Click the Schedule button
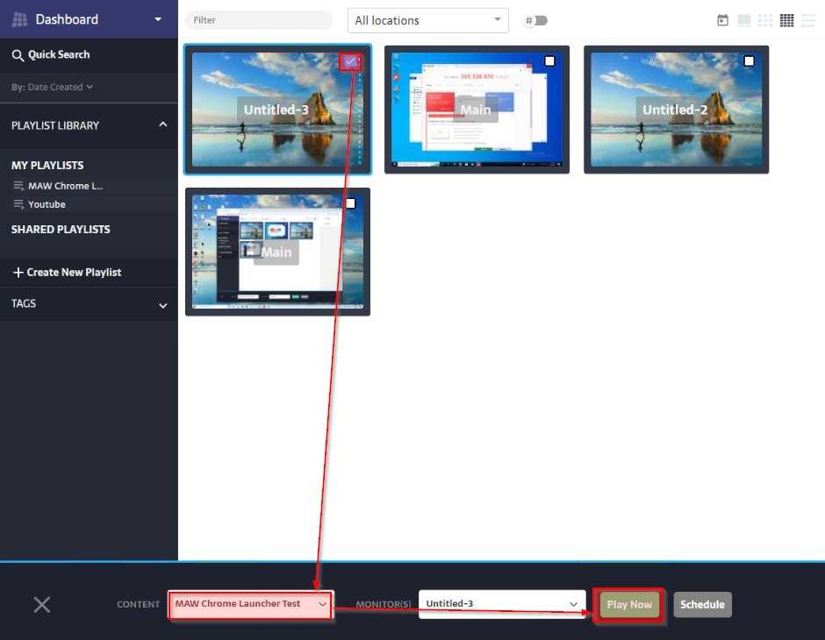The image size is (825, 640). pyautogui.click(x=702, y=604)
